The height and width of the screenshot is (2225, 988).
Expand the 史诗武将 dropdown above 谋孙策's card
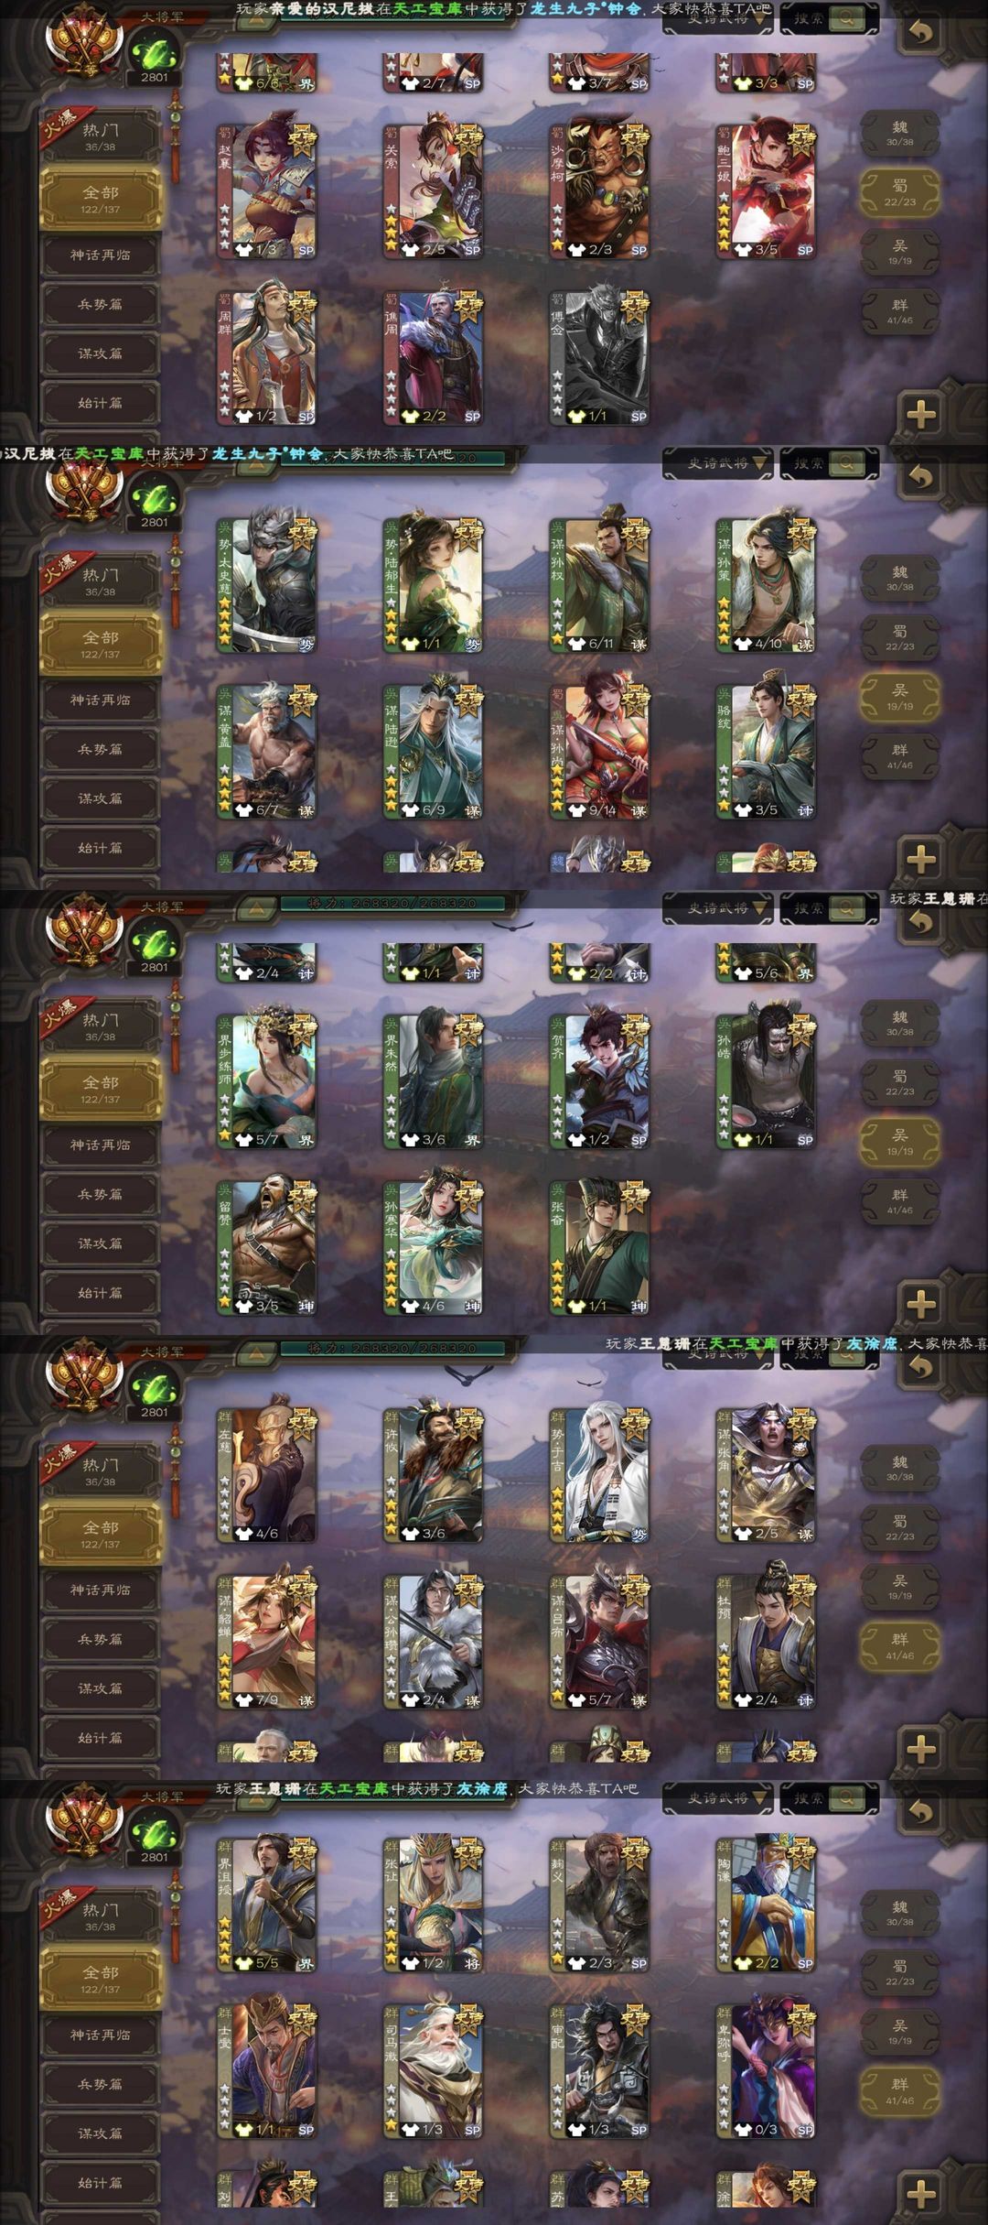click(718, 463)
